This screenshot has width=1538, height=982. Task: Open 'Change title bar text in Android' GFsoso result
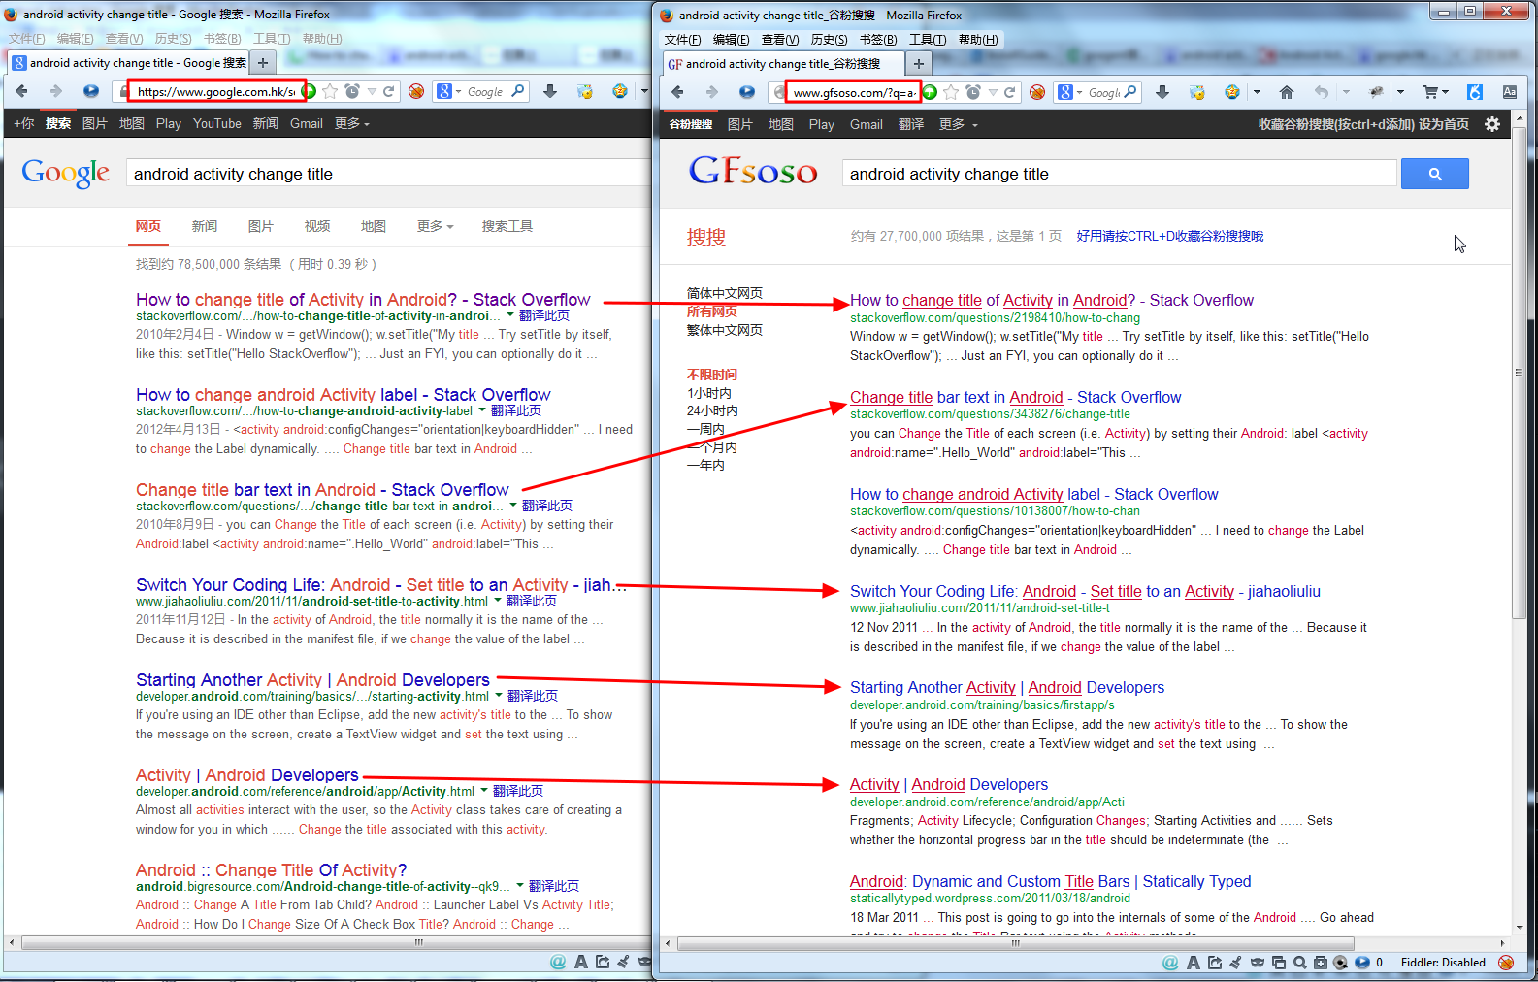(x=1015, y=397)
